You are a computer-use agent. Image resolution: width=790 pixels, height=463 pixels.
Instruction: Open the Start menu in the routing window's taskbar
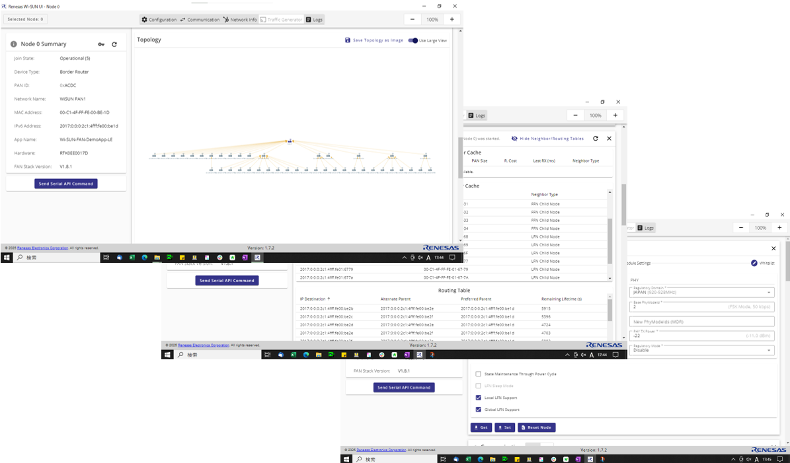168,355
